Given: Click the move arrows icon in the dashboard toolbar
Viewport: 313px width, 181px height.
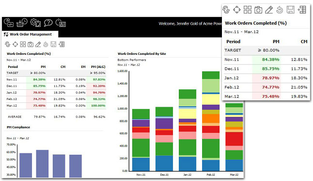Looking at the screenshot, I should pos(15,44).
